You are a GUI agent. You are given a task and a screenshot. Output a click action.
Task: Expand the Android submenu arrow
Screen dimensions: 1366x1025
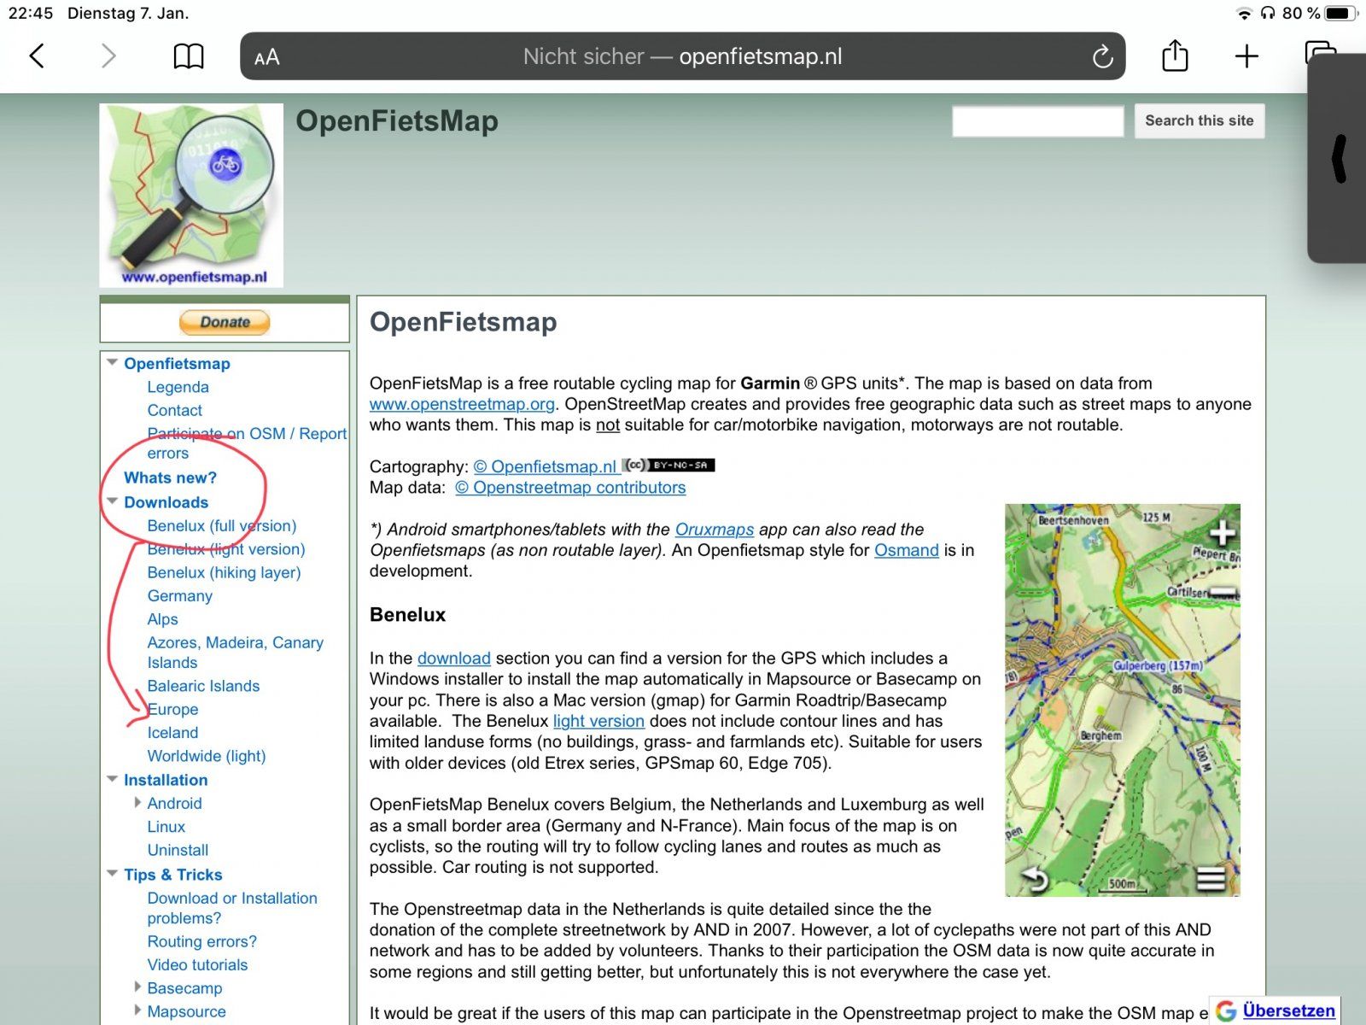(137, 802)
